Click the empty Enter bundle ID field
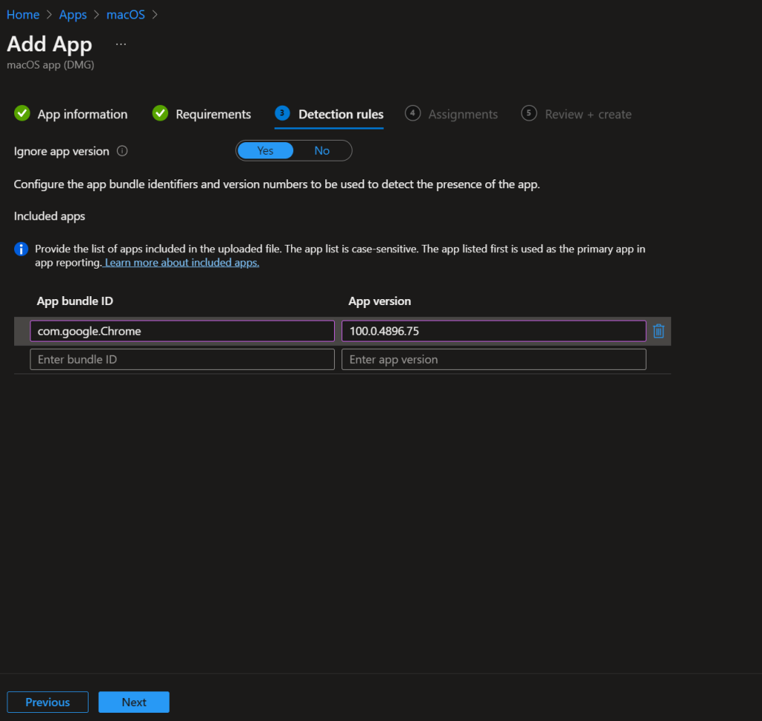This screenshot has width=762, height=721. [x=182, y=359]
